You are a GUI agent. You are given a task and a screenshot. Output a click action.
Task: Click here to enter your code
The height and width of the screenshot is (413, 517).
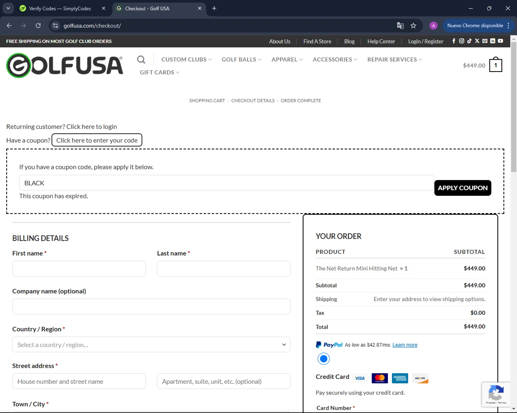tap(97, 140)
